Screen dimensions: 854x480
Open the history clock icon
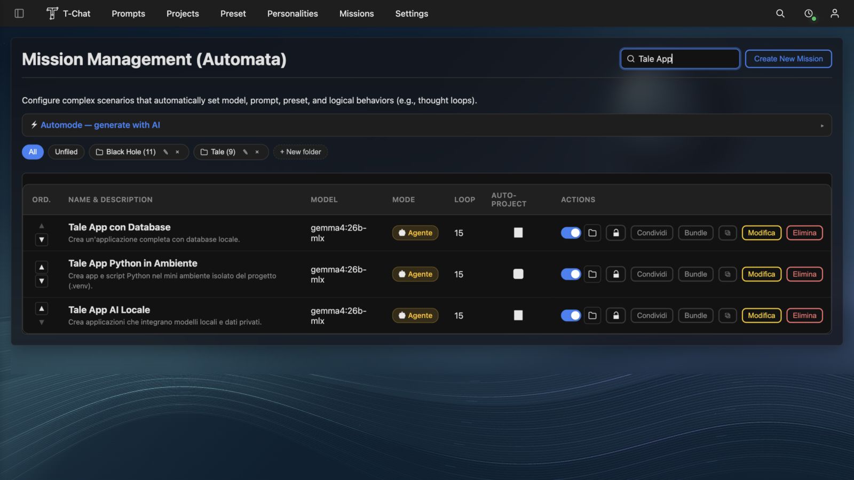point(809,13)
